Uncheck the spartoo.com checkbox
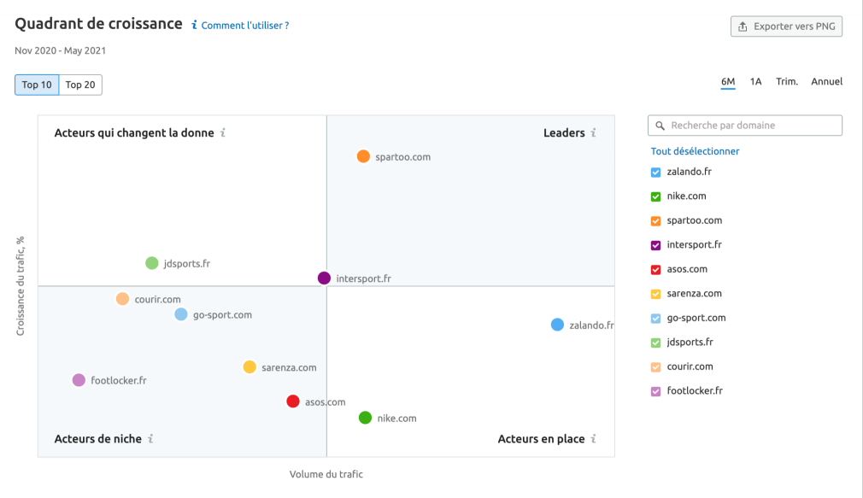Screen dimensions: 863x498 point(655,220)
